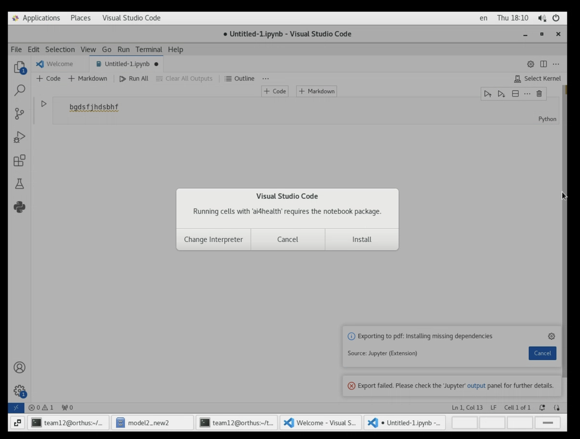This screenshot has width=580, height=439.
Task: Open notebook settings gear in editor toolbar
Action: pos(531,64)
